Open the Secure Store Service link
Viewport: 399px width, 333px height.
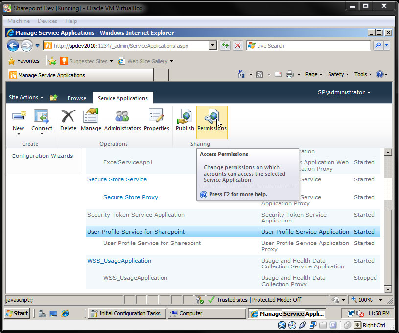pos(117,179)
